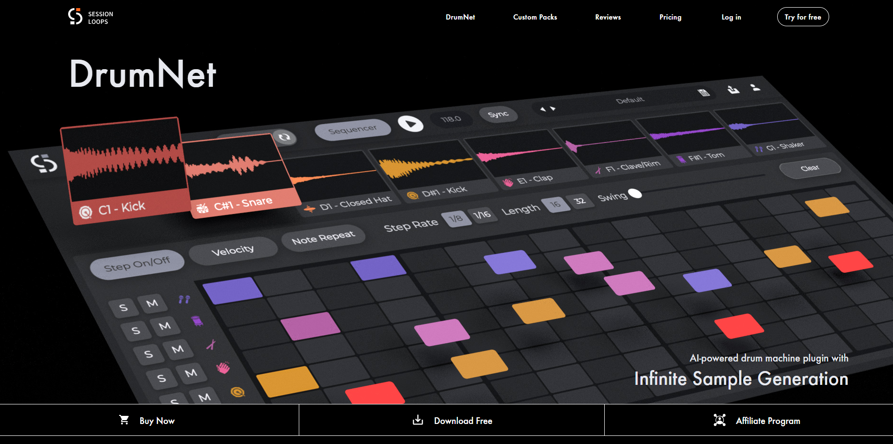893x444 pixels.
Task: Click the export tray icon
Action: (x=733, y=89)
